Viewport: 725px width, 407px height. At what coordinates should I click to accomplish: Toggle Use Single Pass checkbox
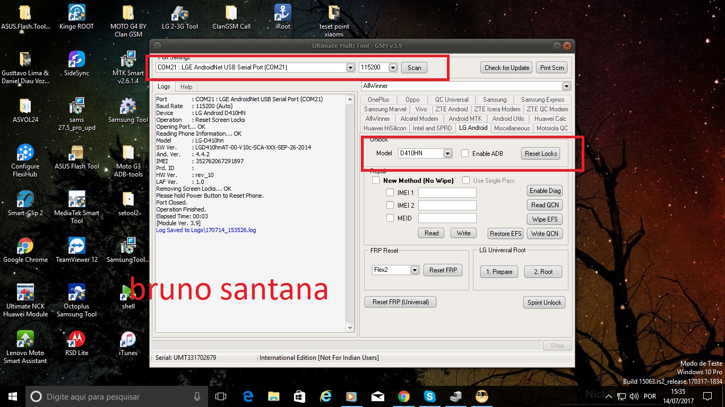[466, 180]
